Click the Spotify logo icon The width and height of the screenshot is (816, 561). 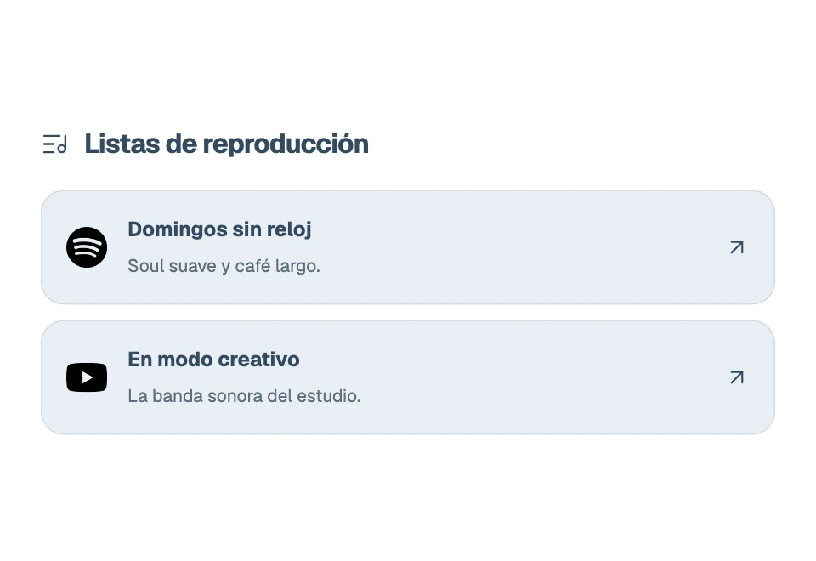click(87, 247)
